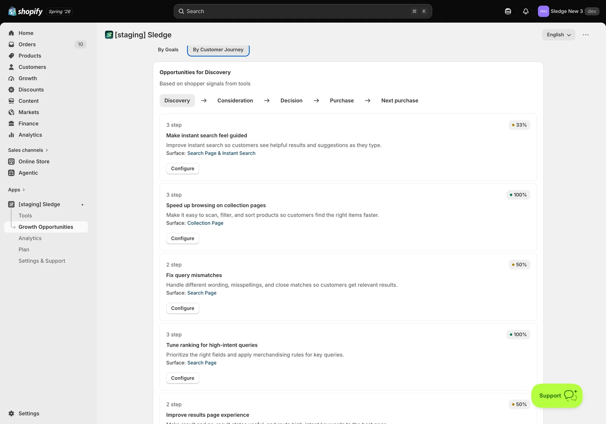
Task: Click the 'Based on shopper signals from tools' text
Action: tap(205, 84)
